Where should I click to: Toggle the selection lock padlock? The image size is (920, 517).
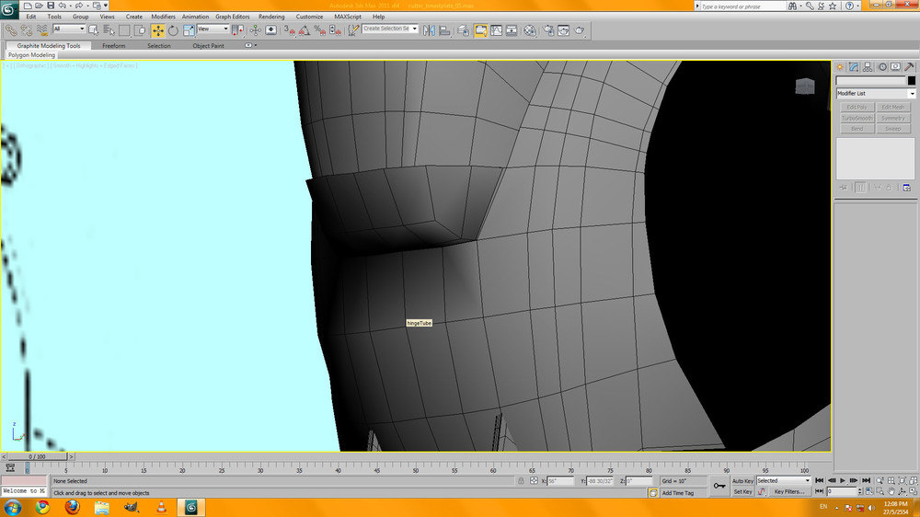(521, 481)
